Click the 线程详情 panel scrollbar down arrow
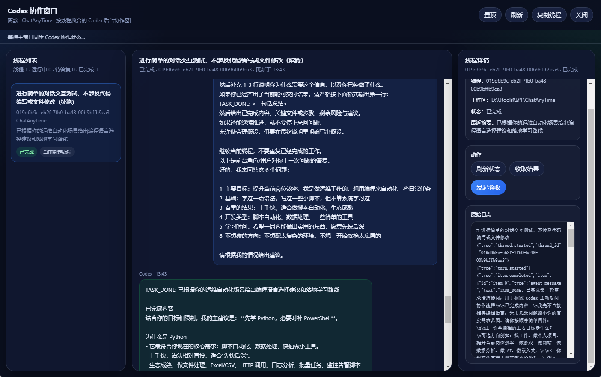 point(591,367)
